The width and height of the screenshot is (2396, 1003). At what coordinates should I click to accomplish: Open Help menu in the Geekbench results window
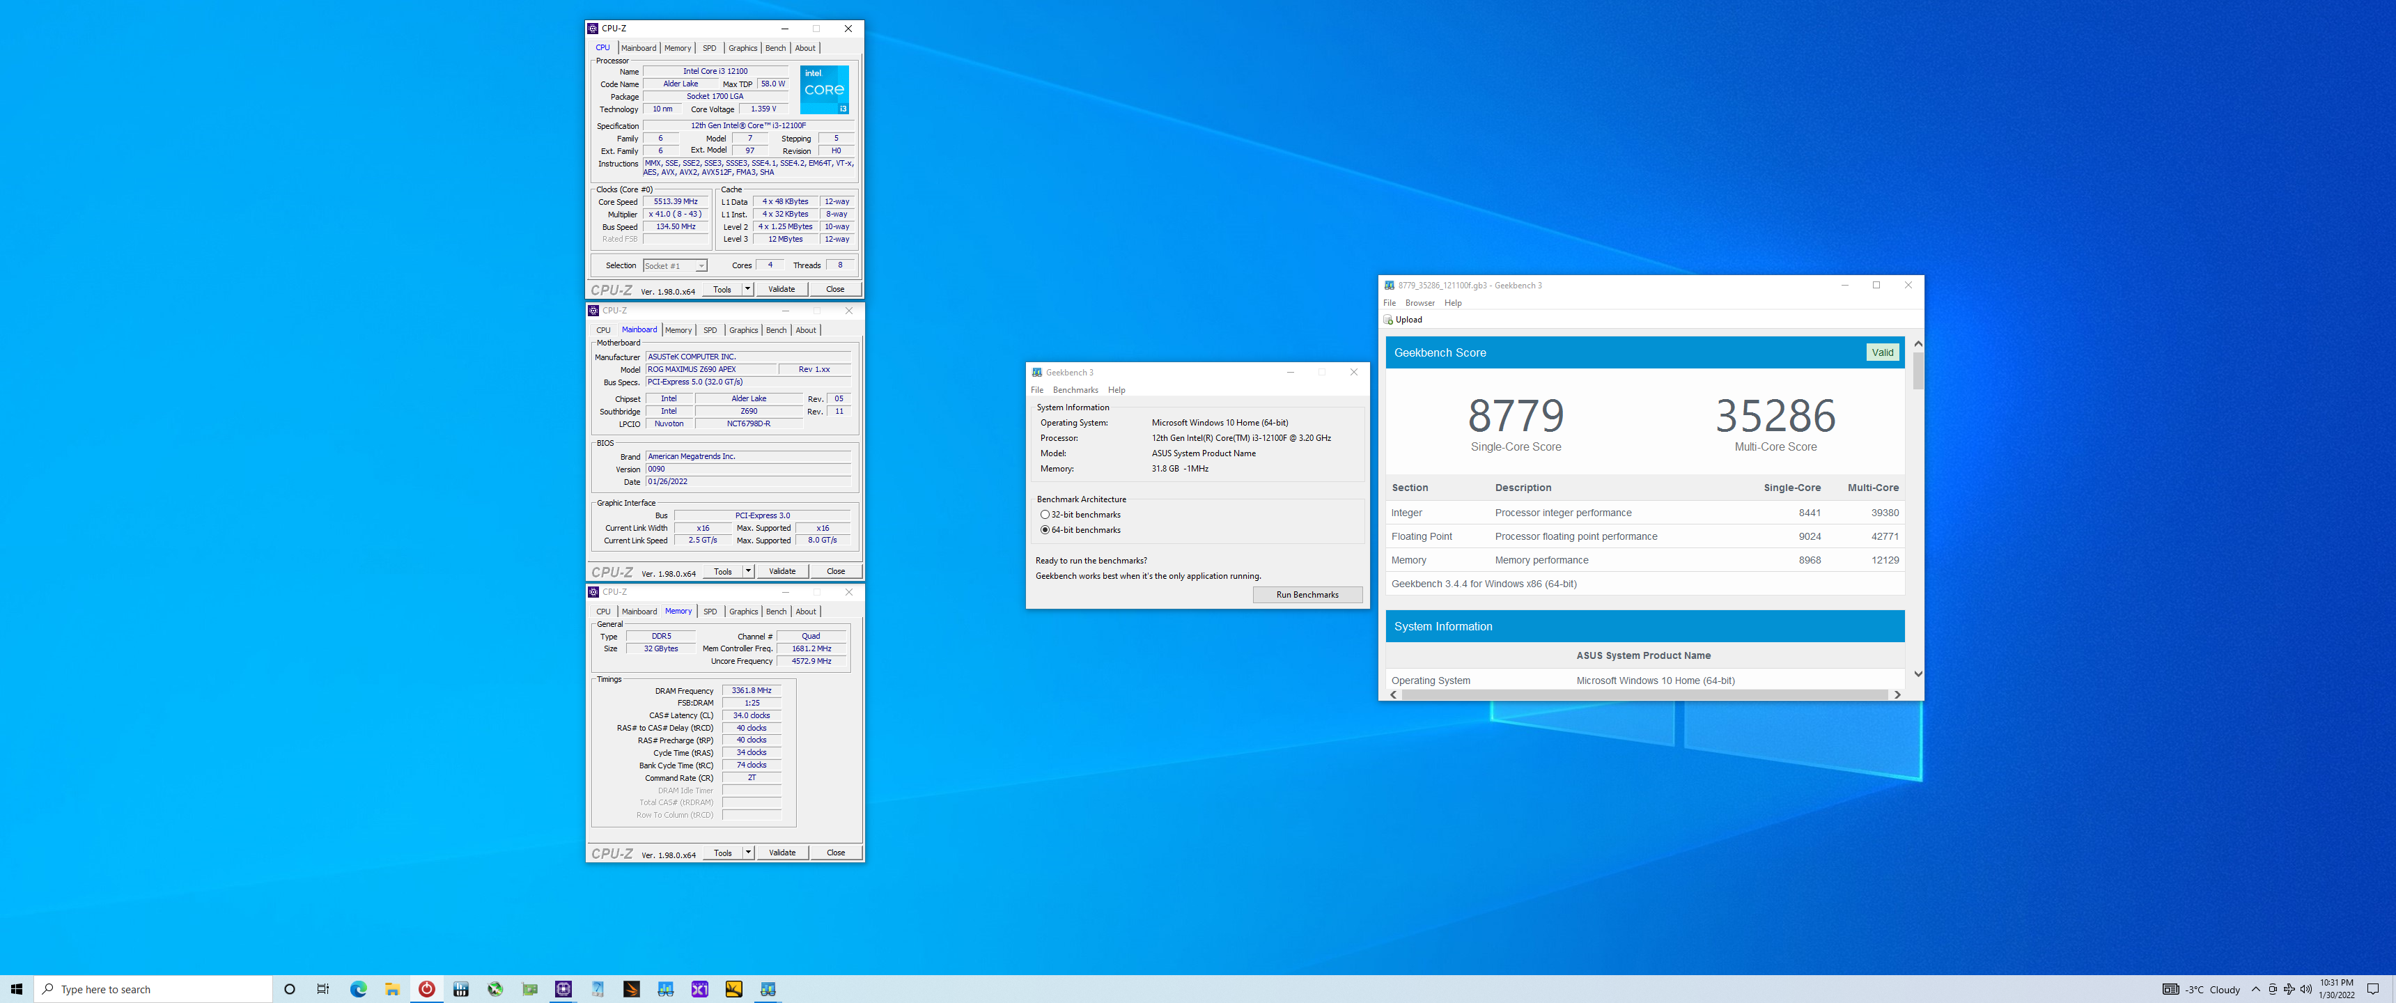[1453, 302]
